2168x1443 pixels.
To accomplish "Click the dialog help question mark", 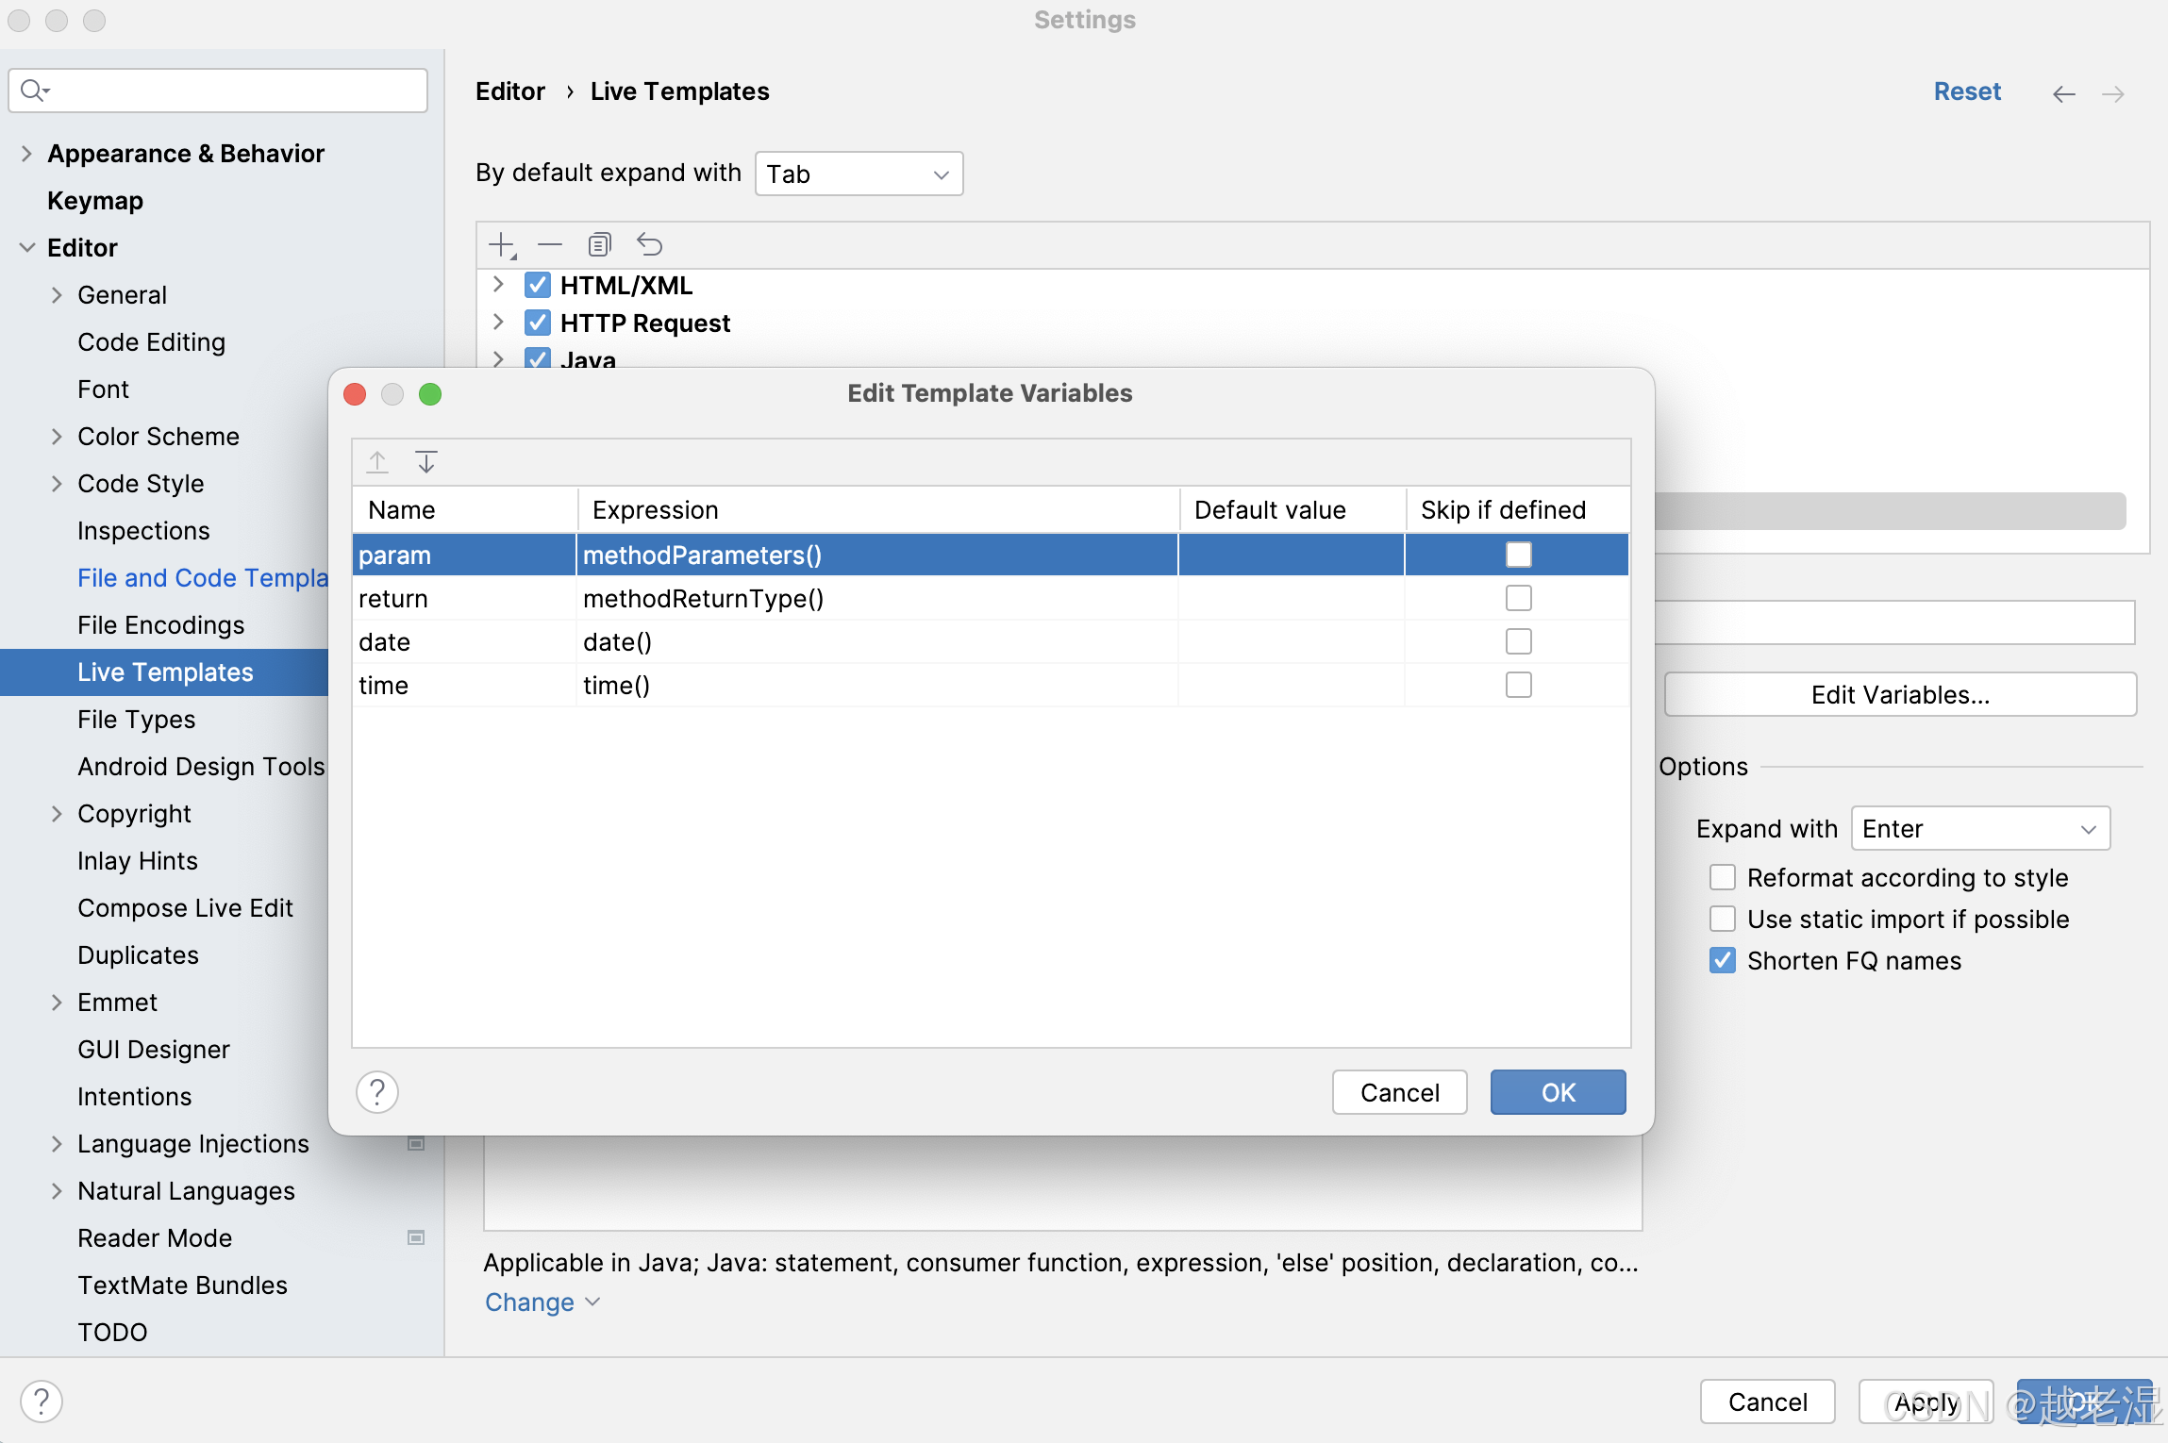I will 377,1092.
